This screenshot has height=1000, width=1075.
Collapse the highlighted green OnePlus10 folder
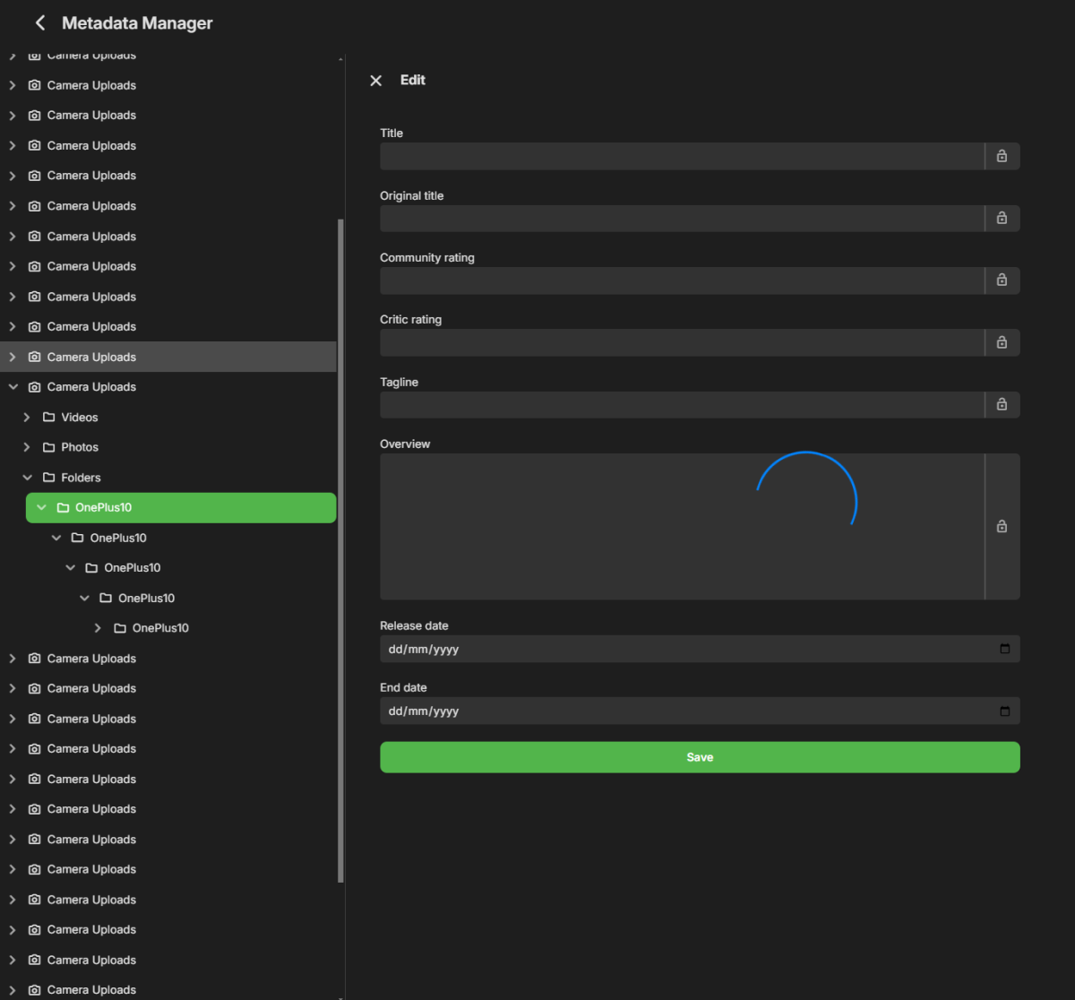coord(41,508)
